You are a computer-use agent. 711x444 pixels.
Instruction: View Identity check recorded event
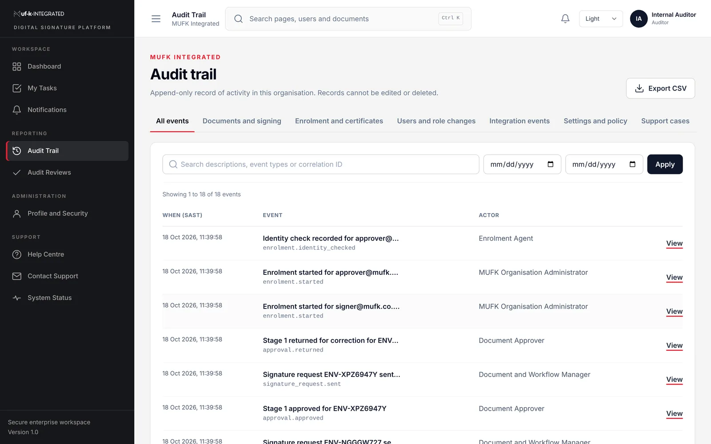click(674, 243)
